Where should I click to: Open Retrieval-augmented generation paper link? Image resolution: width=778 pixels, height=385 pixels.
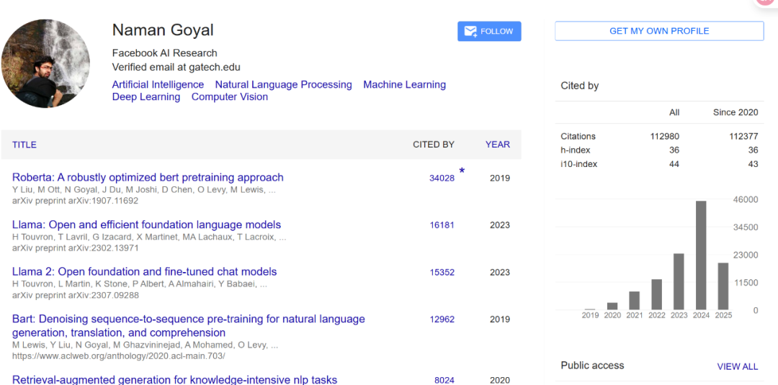coord(174,379)
